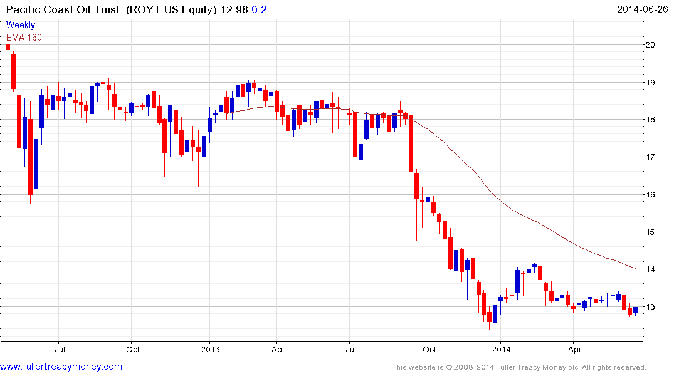Select the blue change value 0.2

259,9
